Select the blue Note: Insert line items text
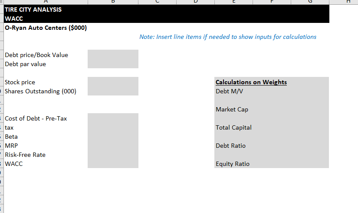 click(x=228, y=37)
